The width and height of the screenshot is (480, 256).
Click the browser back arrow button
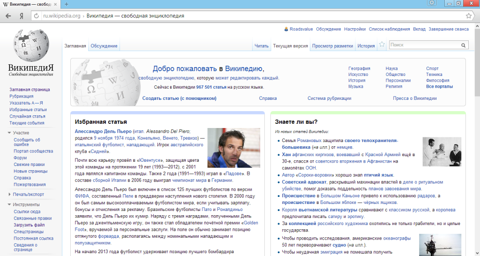(8, 16)
